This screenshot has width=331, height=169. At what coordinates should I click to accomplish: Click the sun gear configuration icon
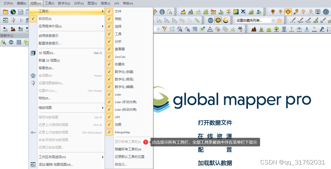point(218,20)
